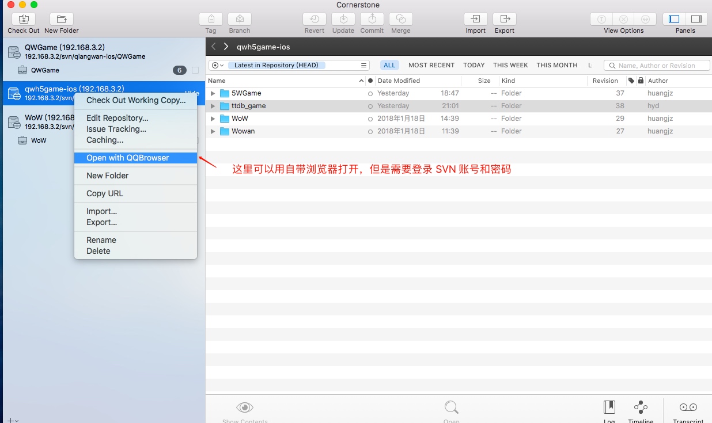The width and height of the screenshot is (712, 423).
Task: Click the New Folder toolbar icon
Action: [62, 19]
